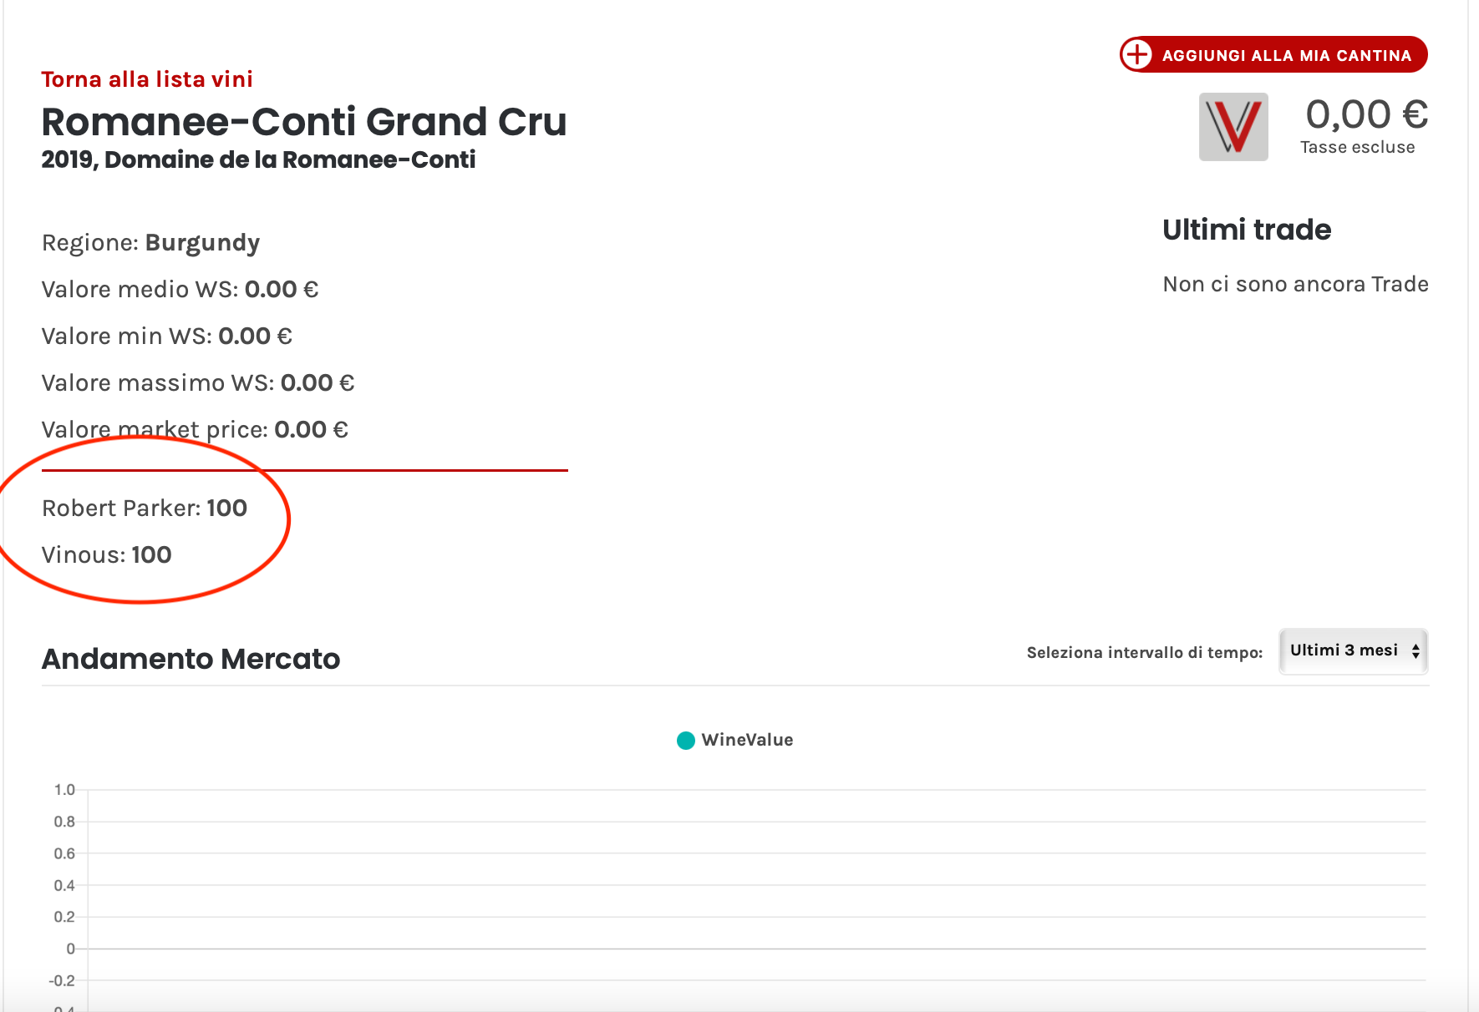
Task: Click the Vinous: 100 score
Action: point(107,555)
